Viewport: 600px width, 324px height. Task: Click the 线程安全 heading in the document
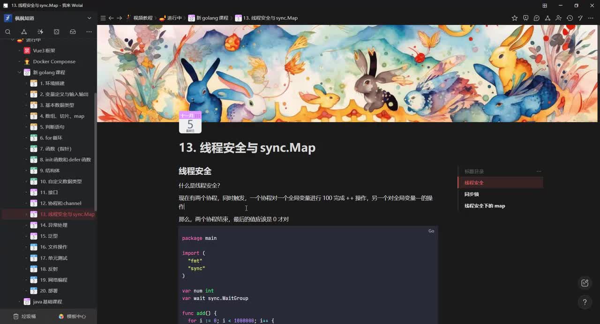[x=195, y=171]
